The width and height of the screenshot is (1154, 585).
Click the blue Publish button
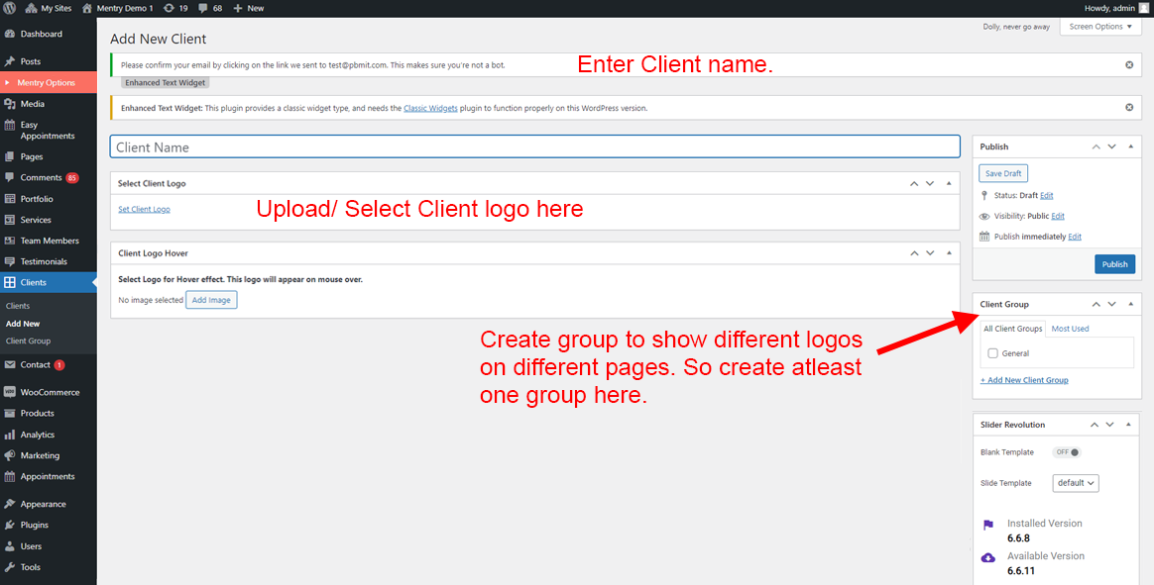(1114, 264)
